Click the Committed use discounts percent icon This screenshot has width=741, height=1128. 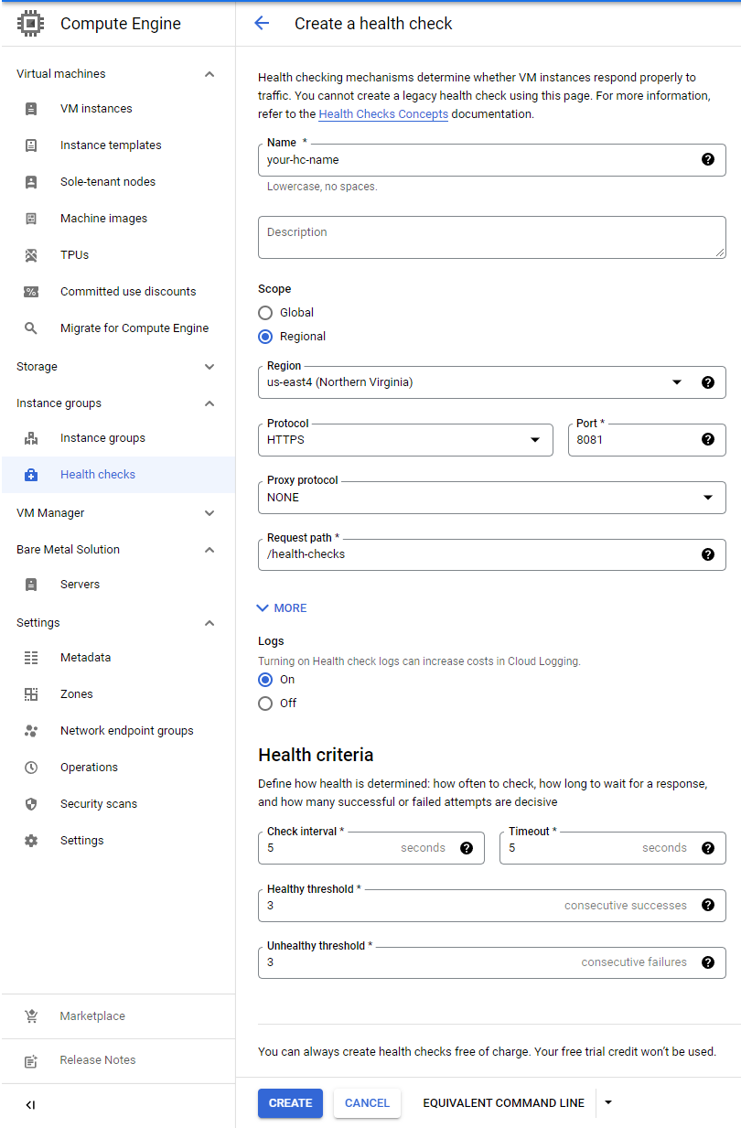[31, 292]
